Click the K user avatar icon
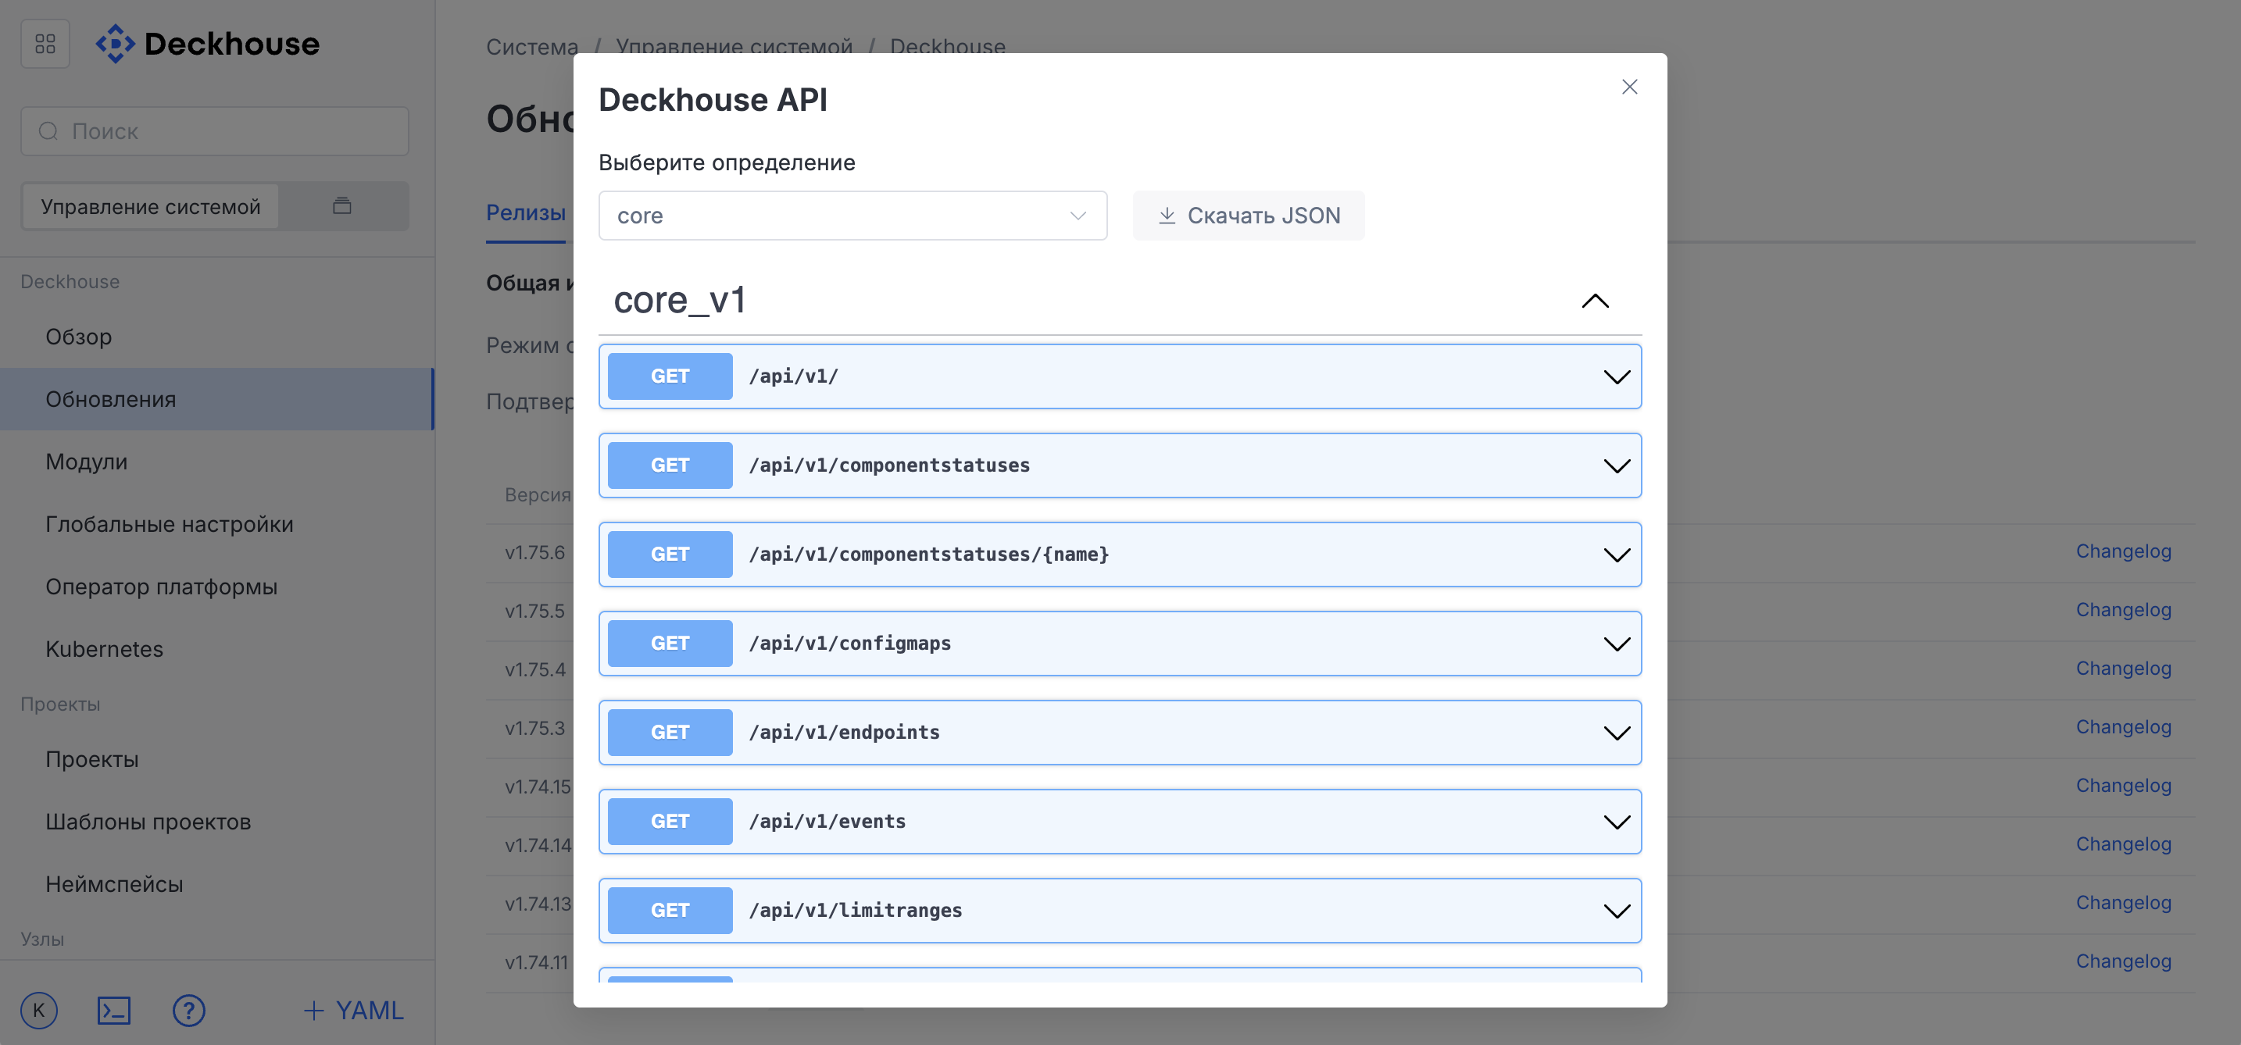This screenshot has width=2241, height=1045. 39,1010
